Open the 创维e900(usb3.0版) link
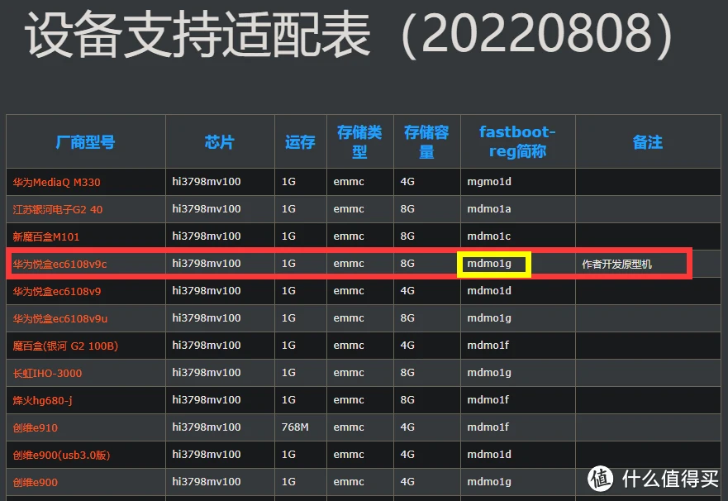This screenshot has width=728, height=501. pos(62,456)
